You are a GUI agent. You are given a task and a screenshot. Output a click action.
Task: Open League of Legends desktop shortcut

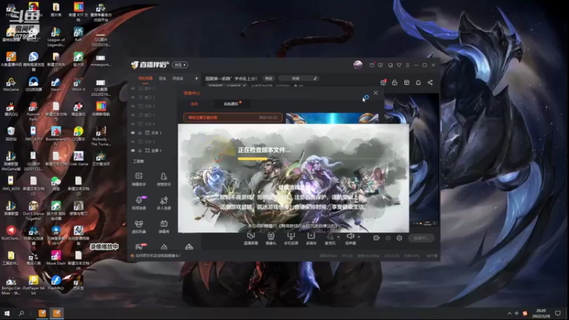56,38
